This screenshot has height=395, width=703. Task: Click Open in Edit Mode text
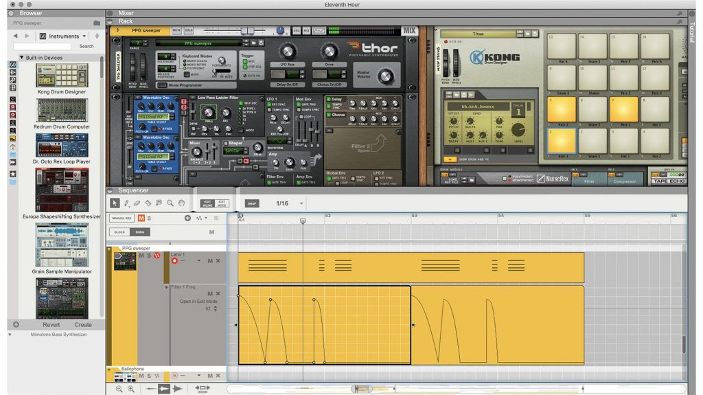point(198,301)
